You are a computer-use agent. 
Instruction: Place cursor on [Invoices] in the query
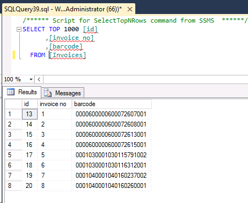point(68,55)
